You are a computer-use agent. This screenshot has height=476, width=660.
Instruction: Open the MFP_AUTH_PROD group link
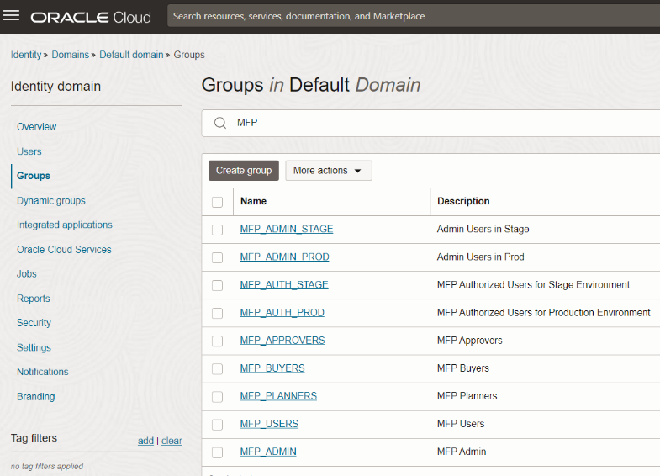[282, 312]
